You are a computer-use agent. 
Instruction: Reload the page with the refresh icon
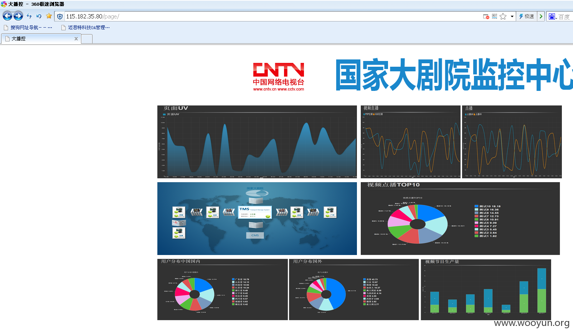pyautogui.click(x=39, y=16)
